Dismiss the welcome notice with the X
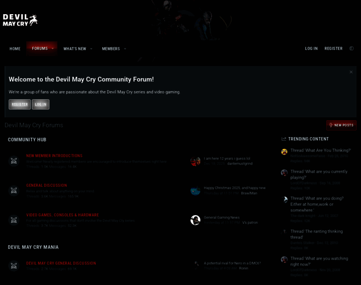Screen dimensions: 361x285 coord(351,72)
